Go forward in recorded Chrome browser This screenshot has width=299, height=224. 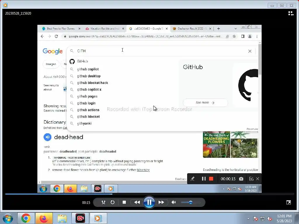pyautogui.click(x=49, y=36)
